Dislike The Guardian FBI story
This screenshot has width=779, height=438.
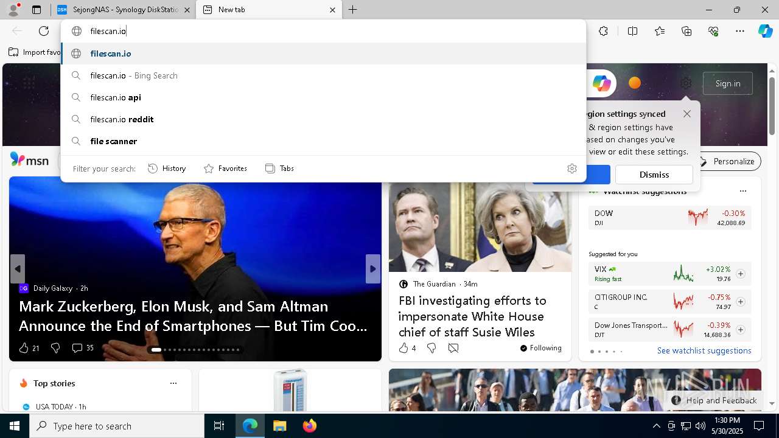click(431, 348)
